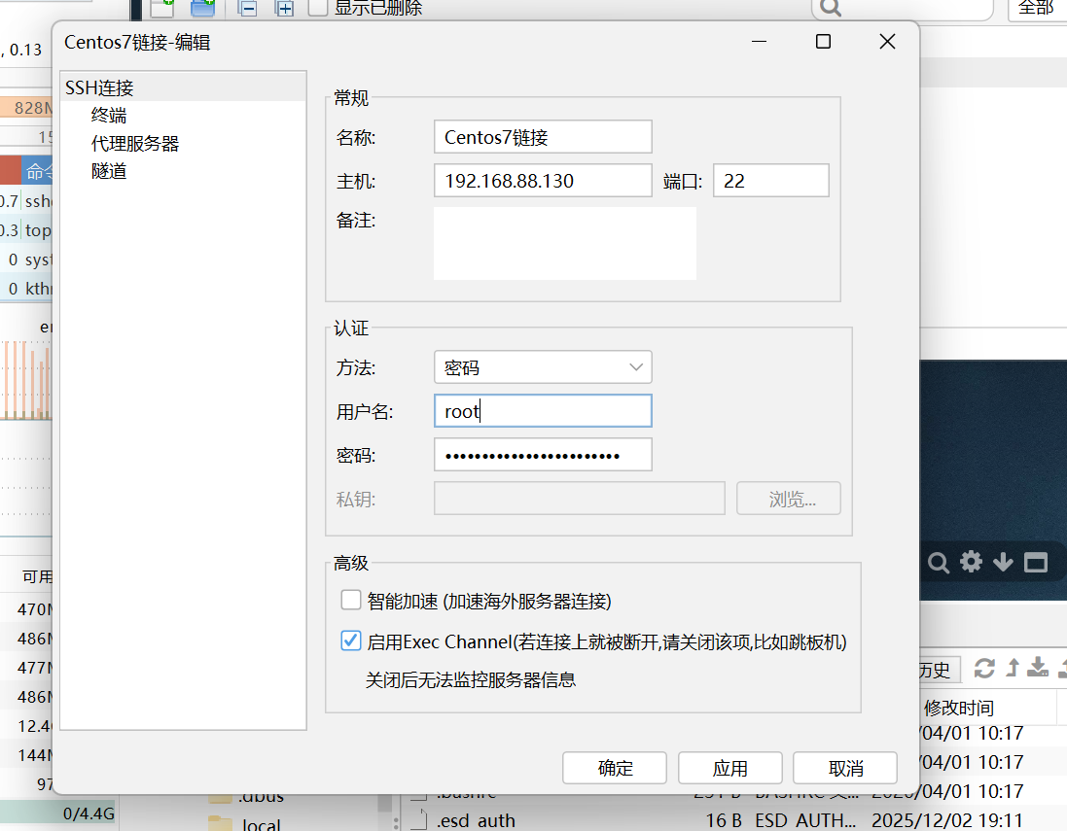
Task: Open terminal settings via the gear icon
Action: 971,562
